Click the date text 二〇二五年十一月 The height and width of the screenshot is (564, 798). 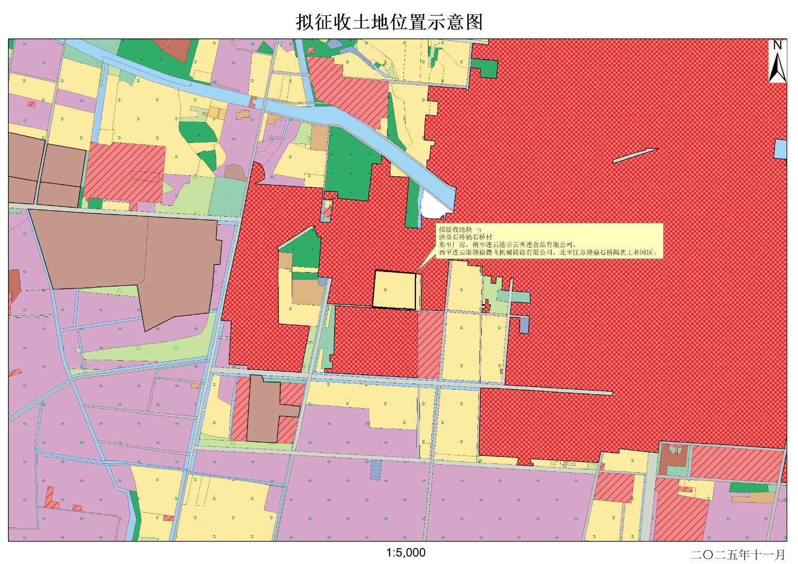coord(737,554)
